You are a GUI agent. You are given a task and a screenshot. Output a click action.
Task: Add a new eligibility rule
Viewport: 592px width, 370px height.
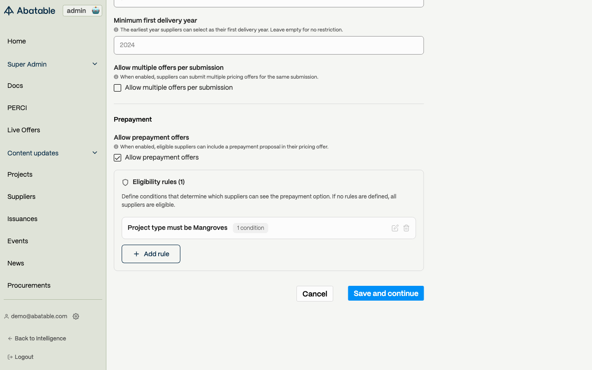tap(151, 254)
